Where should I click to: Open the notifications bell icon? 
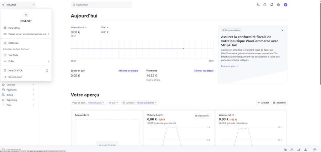[271, 5]
